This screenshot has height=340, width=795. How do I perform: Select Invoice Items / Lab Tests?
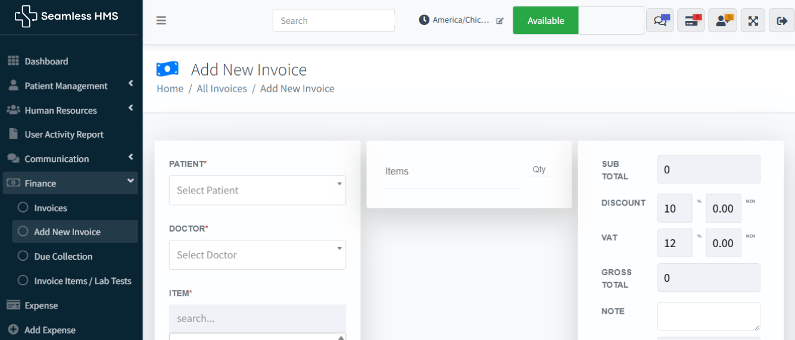pyautogui.click(x=82, y=280)
